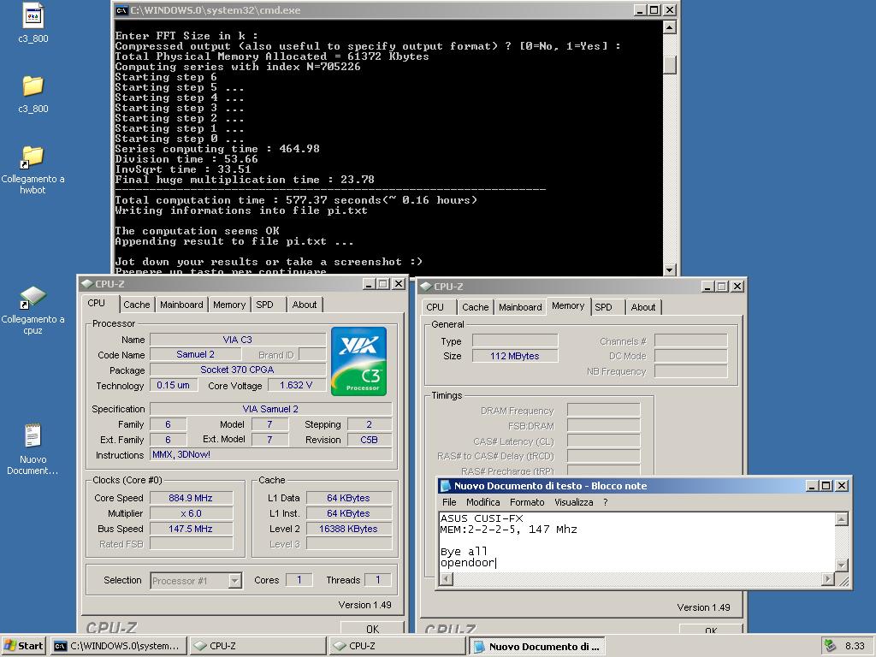Click Notepad vertical scrollbar down arrow
This screenshot has width=876, height=657.
point(842,565)
